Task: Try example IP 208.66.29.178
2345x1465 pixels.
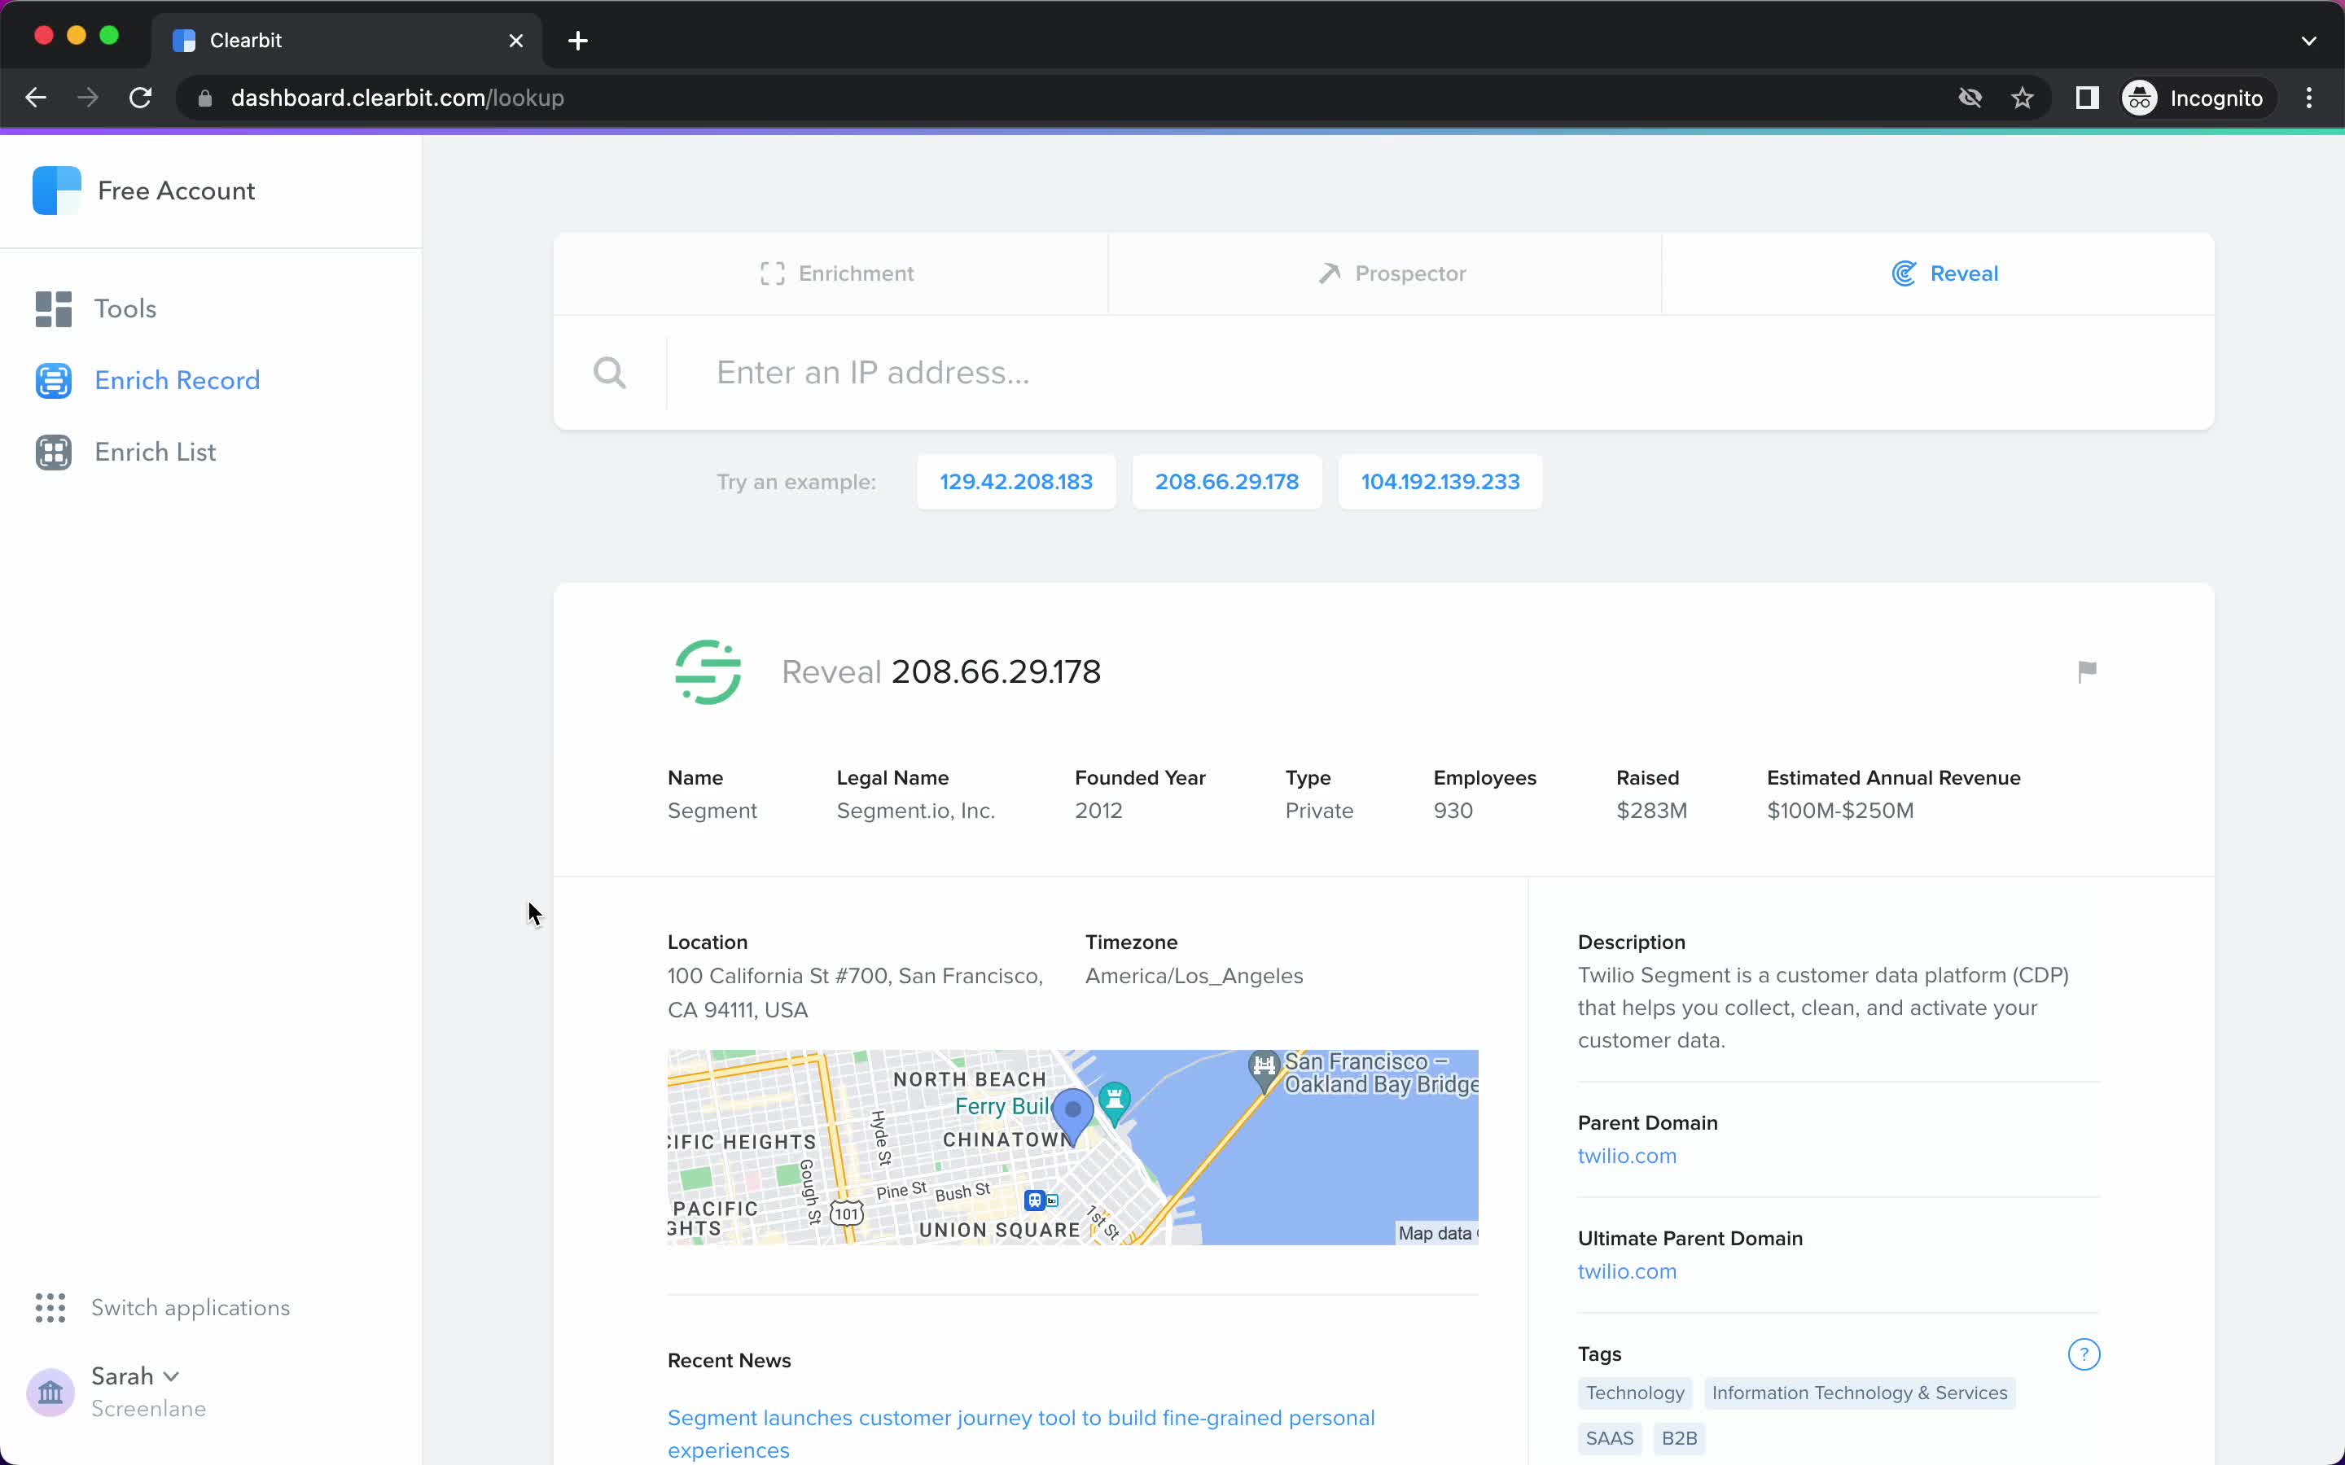Action: (1225, 482)
